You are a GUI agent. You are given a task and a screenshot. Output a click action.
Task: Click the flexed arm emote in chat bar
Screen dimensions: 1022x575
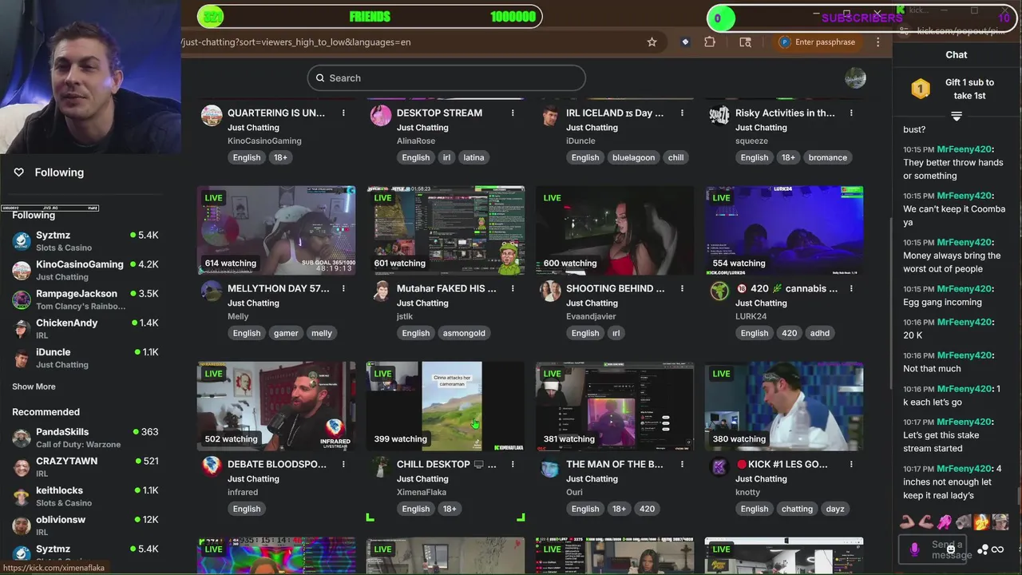click(x=907, y=522)
